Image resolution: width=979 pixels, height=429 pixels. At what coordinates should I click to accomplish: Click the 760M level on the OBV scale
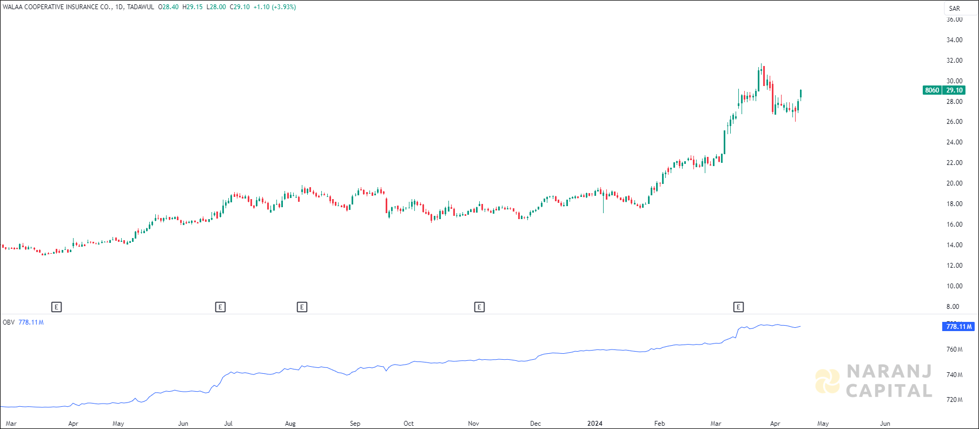(x=954, y=349)
